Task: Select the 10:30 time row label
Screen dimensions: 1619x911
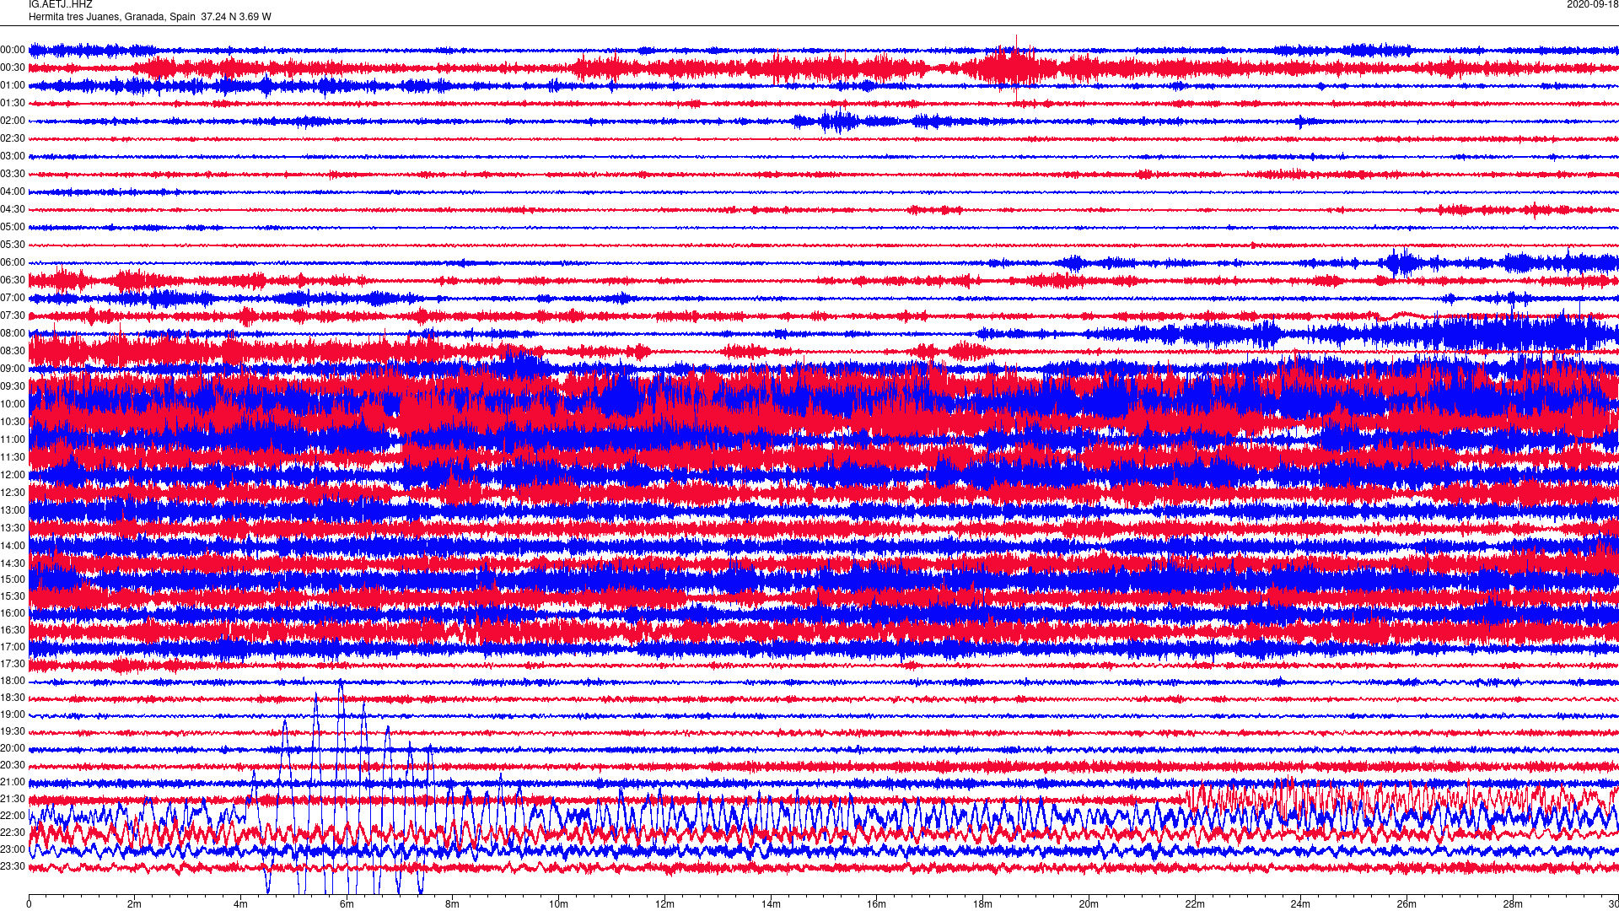Action: [x=13, y=423]
